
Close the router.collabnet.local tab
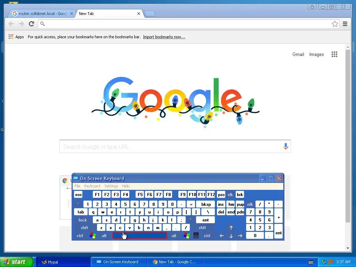pos(72,14)
